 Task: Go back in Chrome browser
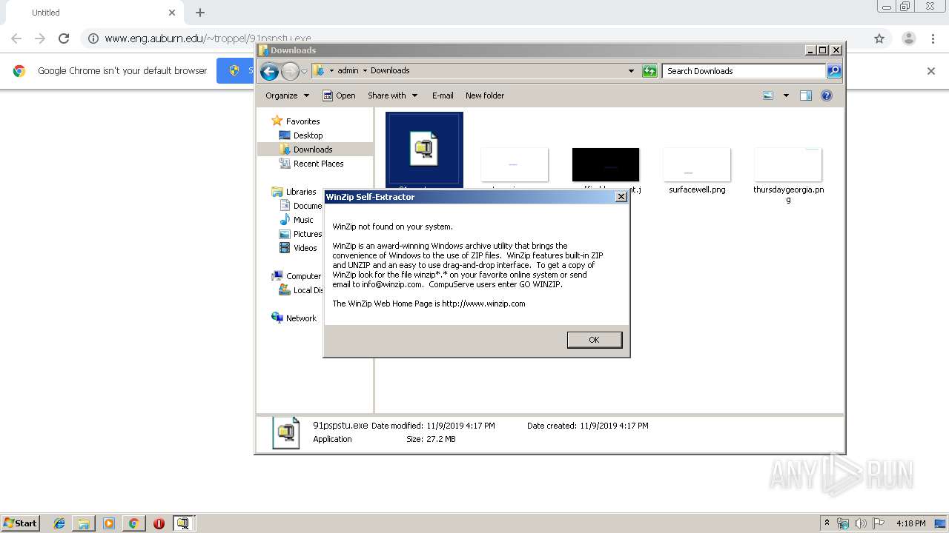click(16, 38)
